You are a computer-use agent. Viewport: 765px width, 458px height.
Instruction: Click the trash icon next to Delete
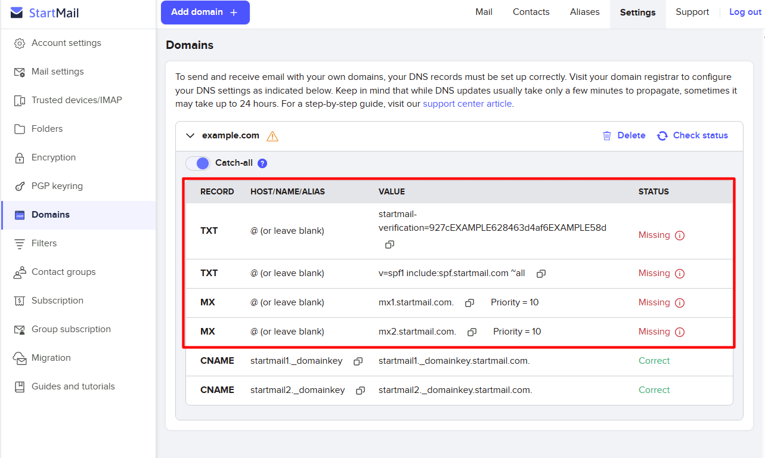click(607, 136)
